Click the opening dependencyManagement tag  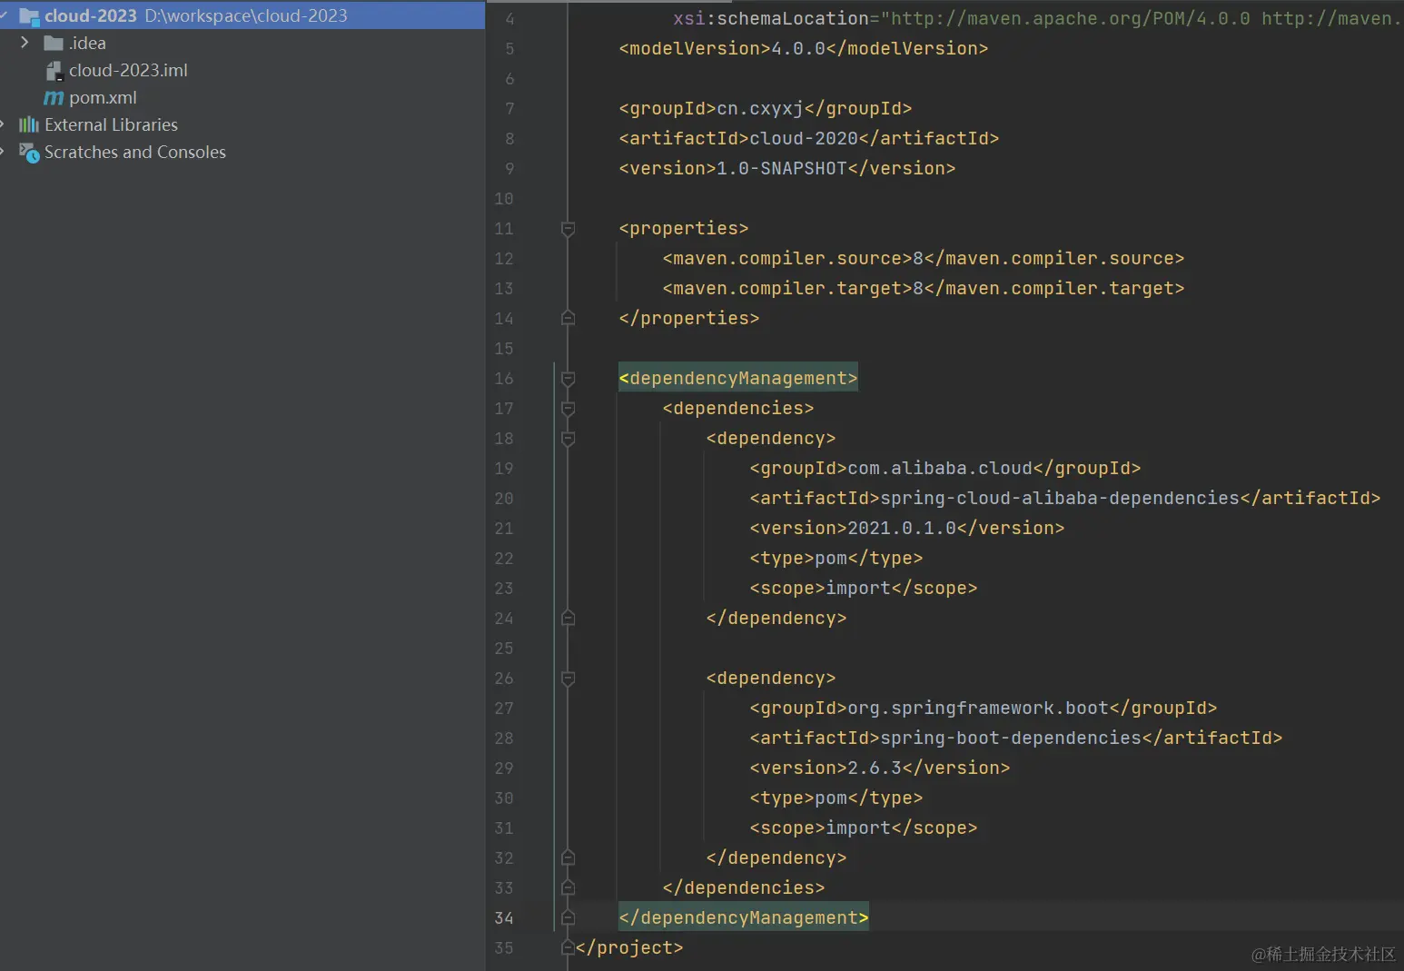(737, 378)
